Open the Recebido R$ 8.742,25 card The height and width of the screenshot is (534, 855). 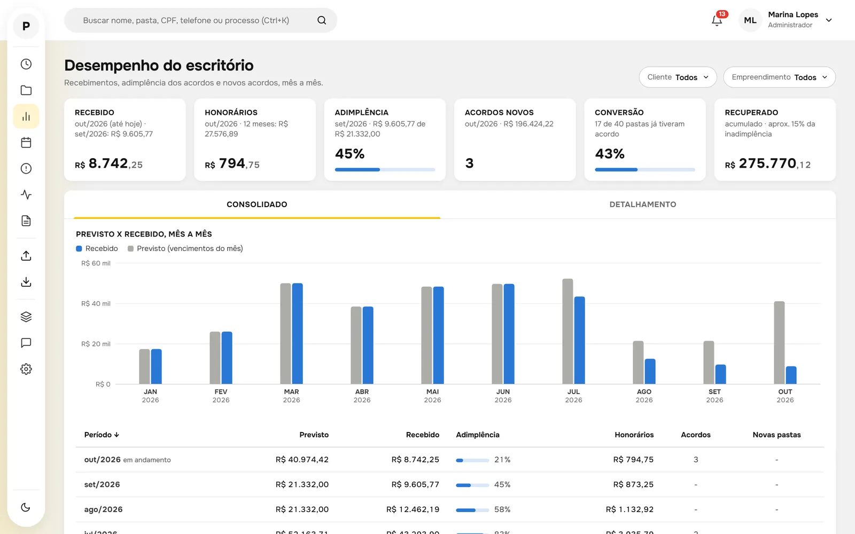click(x=125, y=139)
